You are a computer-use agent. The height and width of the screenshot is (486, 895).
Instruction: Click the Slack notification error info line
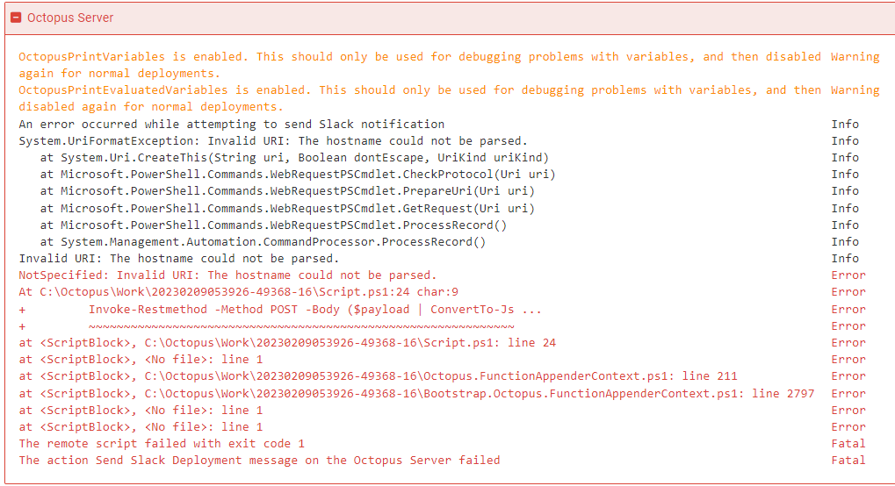click(231, 125)
